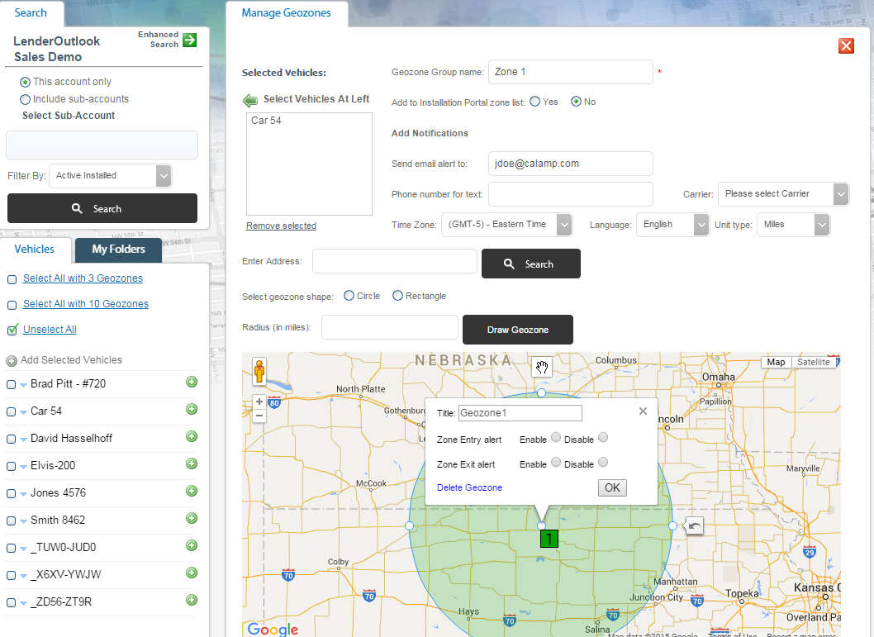Viewport: 874px width, 637px height.
Task: Add Brad Pitt - #720 with plus icon
Action: 192,382
